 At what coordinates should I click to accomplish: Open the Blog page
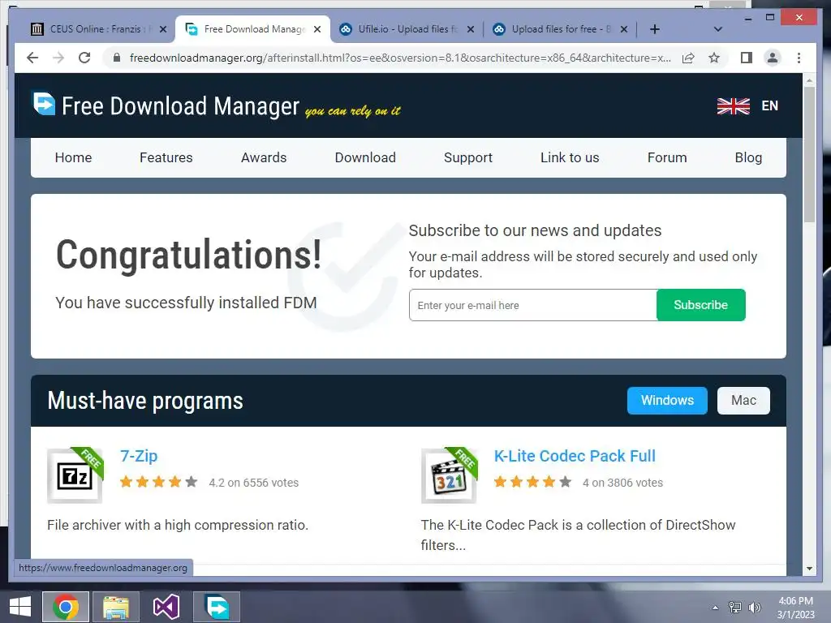pyautogui.click(x=748, y=157)
